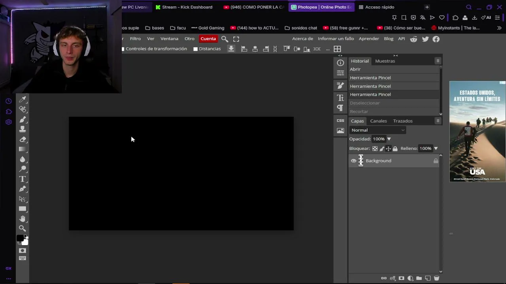The height and width of the screenshot is (284, 506).
Task: Open the Ver menu
Action: 151,39
